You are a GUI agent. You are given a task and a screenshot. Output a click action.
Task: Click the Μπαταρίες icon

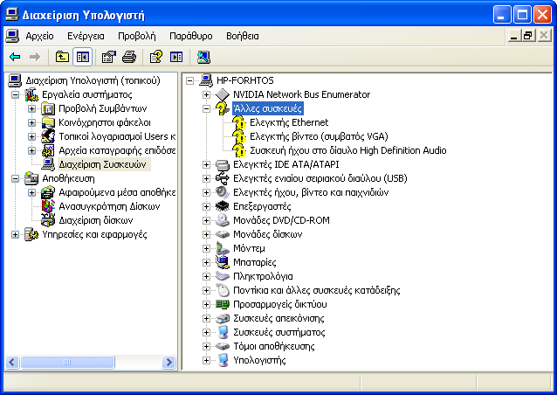tap(223, 262)
